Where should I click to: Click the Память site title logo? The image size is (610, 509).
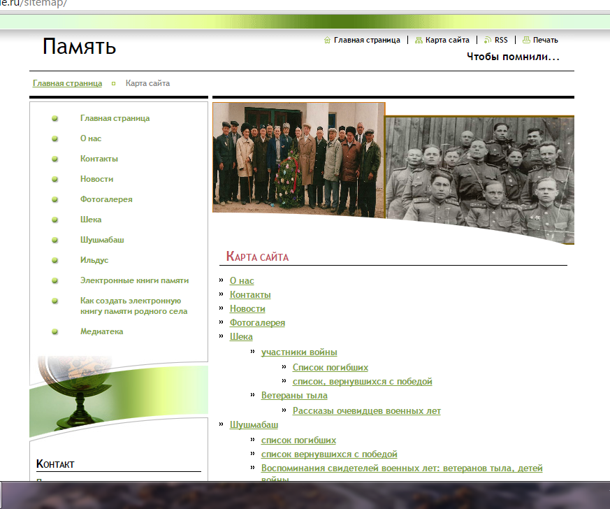click(x=79, y=46)
